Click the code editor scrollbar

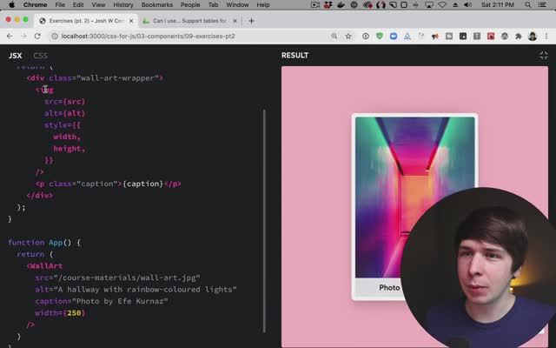click(264, 221)
